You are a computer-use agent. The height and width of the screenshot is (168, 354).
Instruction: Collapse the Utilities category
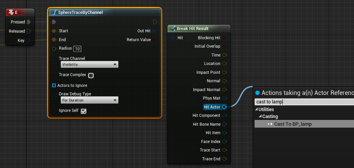[x=257, y=110]
